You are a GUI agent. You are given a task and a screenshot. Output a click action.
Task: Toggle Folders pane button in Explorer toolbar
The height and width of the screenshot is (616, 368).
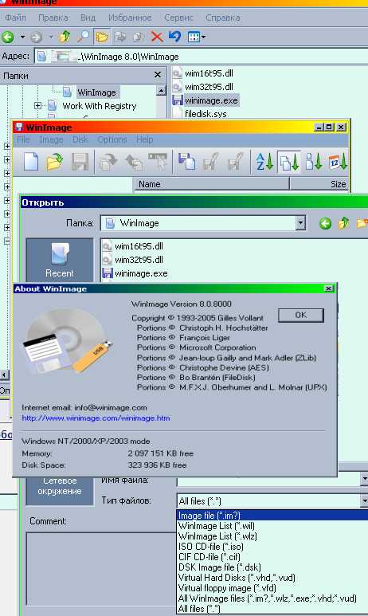point(102,37)
